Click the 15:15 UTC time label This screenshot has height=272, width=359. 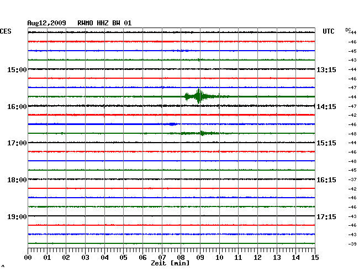coord(326,143)
